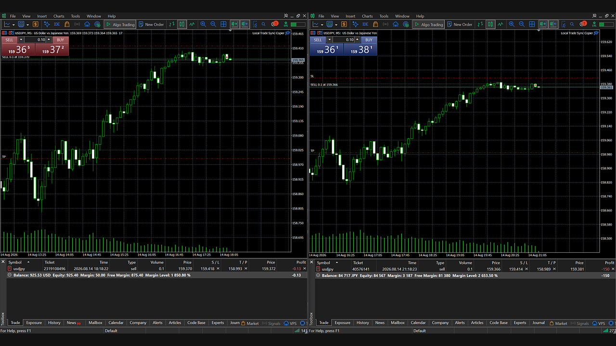Click volume field 0.10 in right trade panel
616x346 pixels.
(x=344, y=40)
